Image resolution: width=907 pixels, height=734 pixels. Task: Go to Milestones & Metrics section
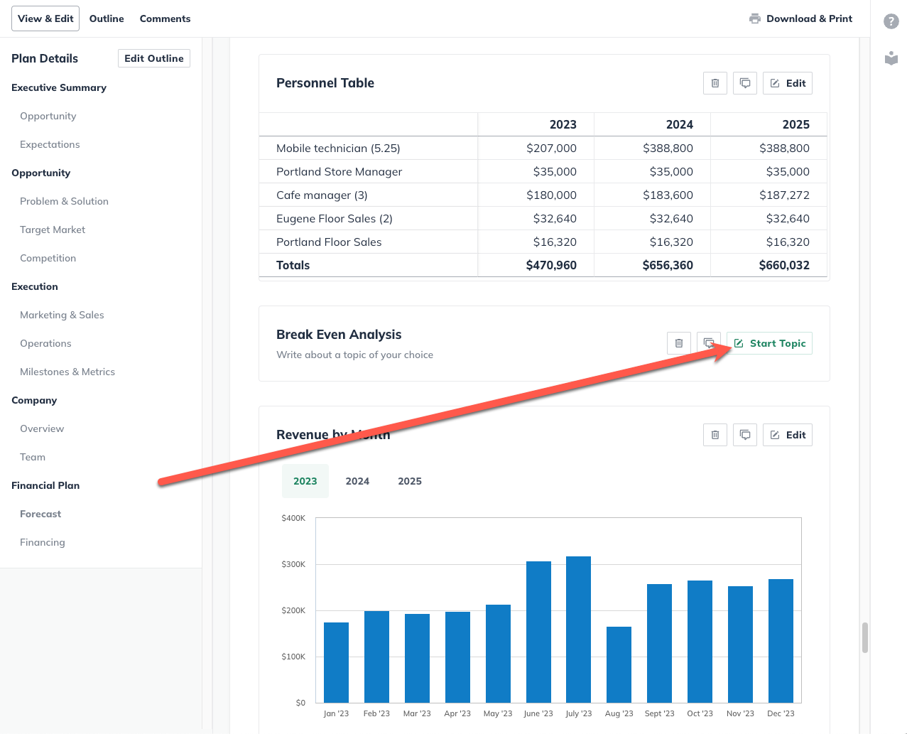(x=67, y=372)
